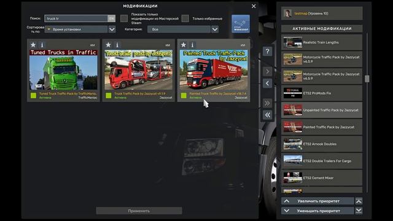Toggle active status square of Painted Truck Traffic Pack
The width and height of the screenshot is (393, 221).
point(184,96)
